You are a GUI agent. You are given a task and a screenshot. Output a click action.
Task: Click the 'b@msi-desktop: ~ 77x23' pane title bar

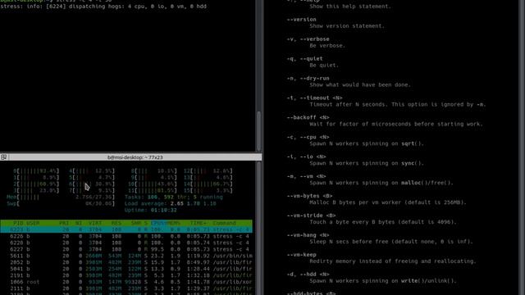(x=131, y=157)
